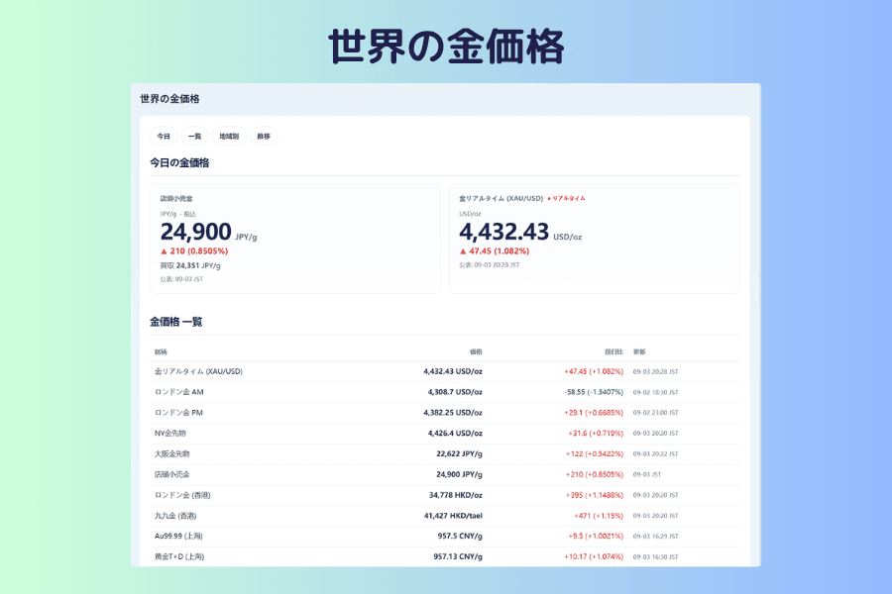892x594 pixels.
Task: Select the 金リアルタイム (XAU/USD) table row name
Action: click(198, 372)
